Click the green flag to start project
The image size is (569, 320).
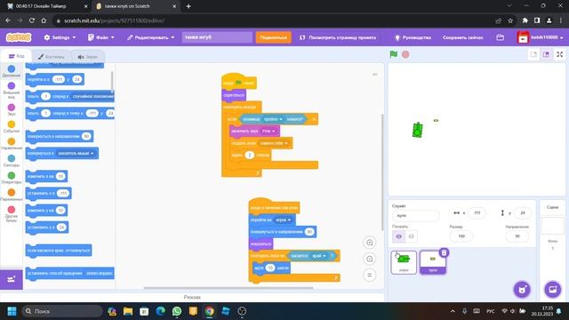coord(393,54)
